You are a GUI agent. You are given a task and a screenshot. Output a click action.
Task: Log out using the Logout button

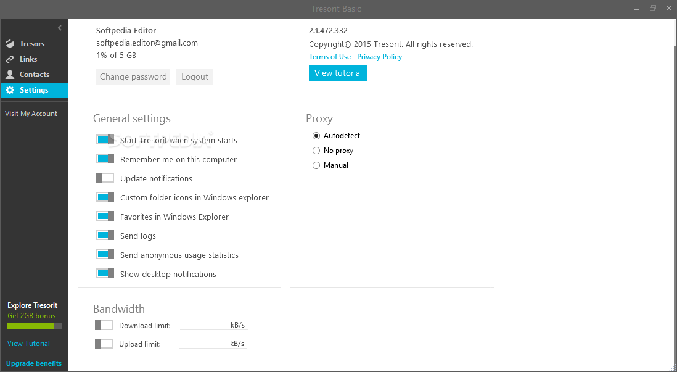195,77
